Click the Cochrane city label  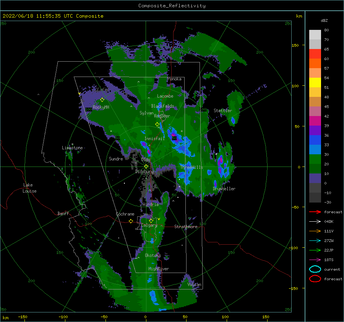point(125,214)
